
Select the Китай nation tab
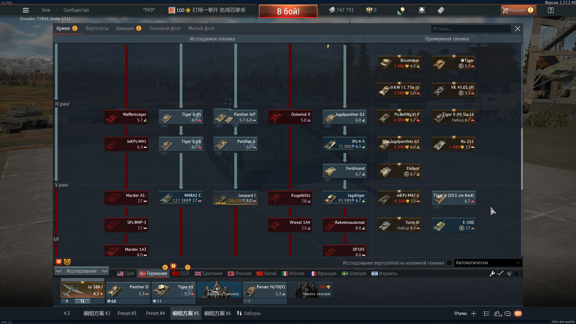266,274
